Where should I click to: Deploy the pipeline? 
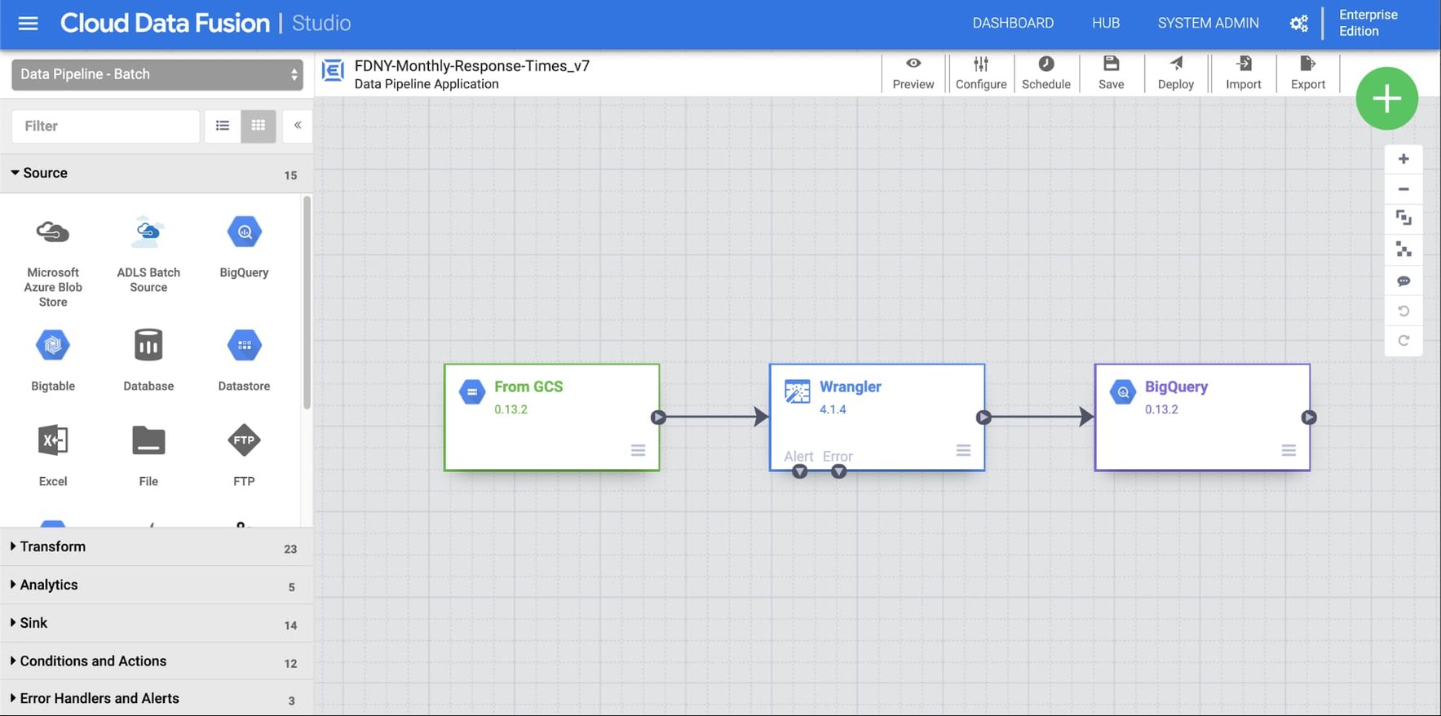tap(1176, 73)
